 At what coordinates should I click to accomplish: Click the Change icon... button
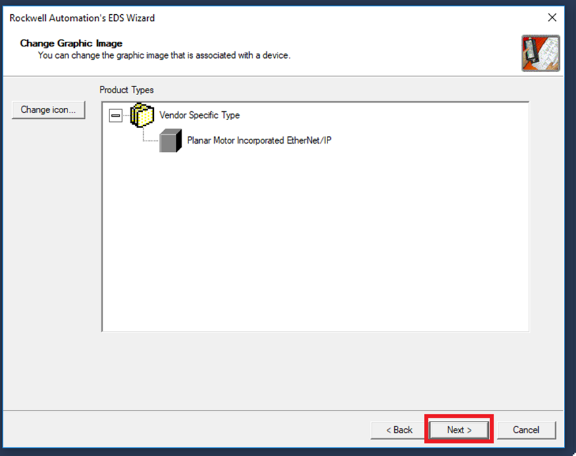(49, 110)
